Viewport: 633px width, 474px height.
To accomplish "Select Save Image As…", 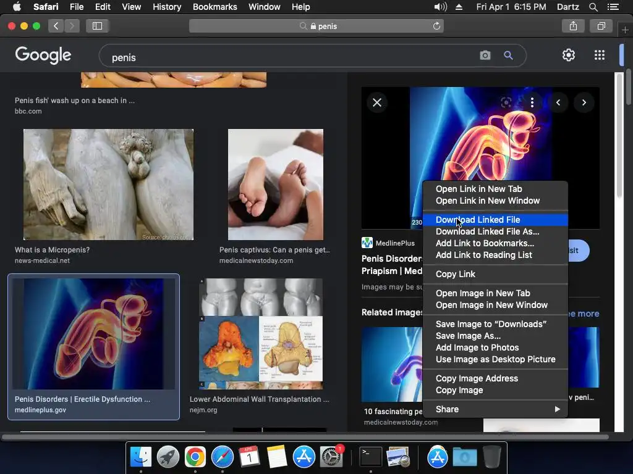I will point(495,336).
